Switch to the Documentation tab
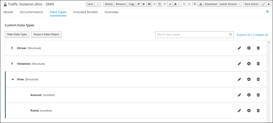 (31, 12)
